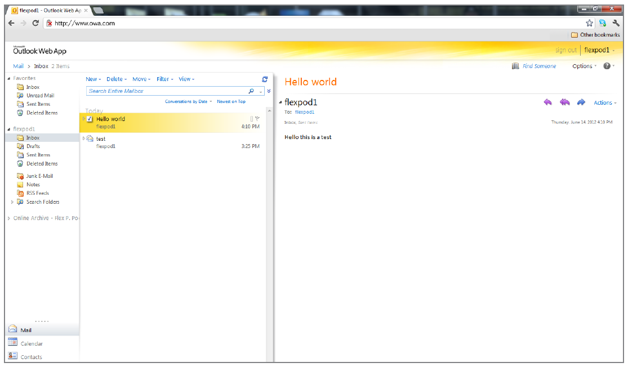Screen dimensions: 628x367
Task: Select Deleted Items in Favorites
Action: [x=42, y=113]
